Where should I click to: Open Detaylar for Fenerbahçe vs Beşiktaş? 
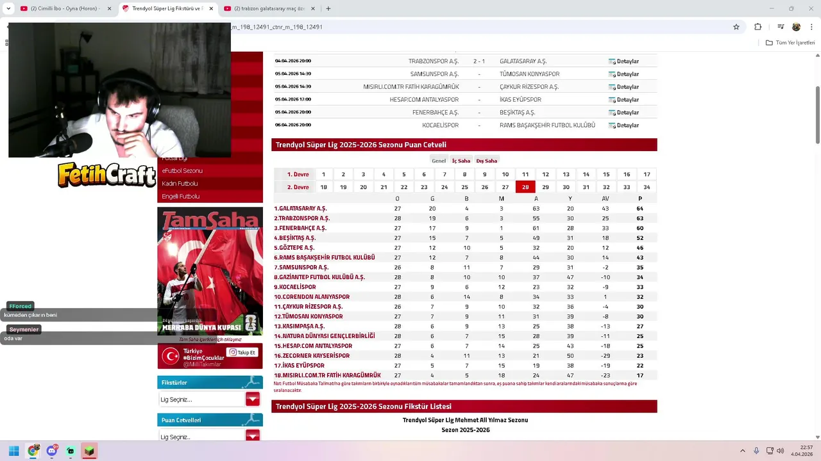pyautogui.click(x=624, y=113)
